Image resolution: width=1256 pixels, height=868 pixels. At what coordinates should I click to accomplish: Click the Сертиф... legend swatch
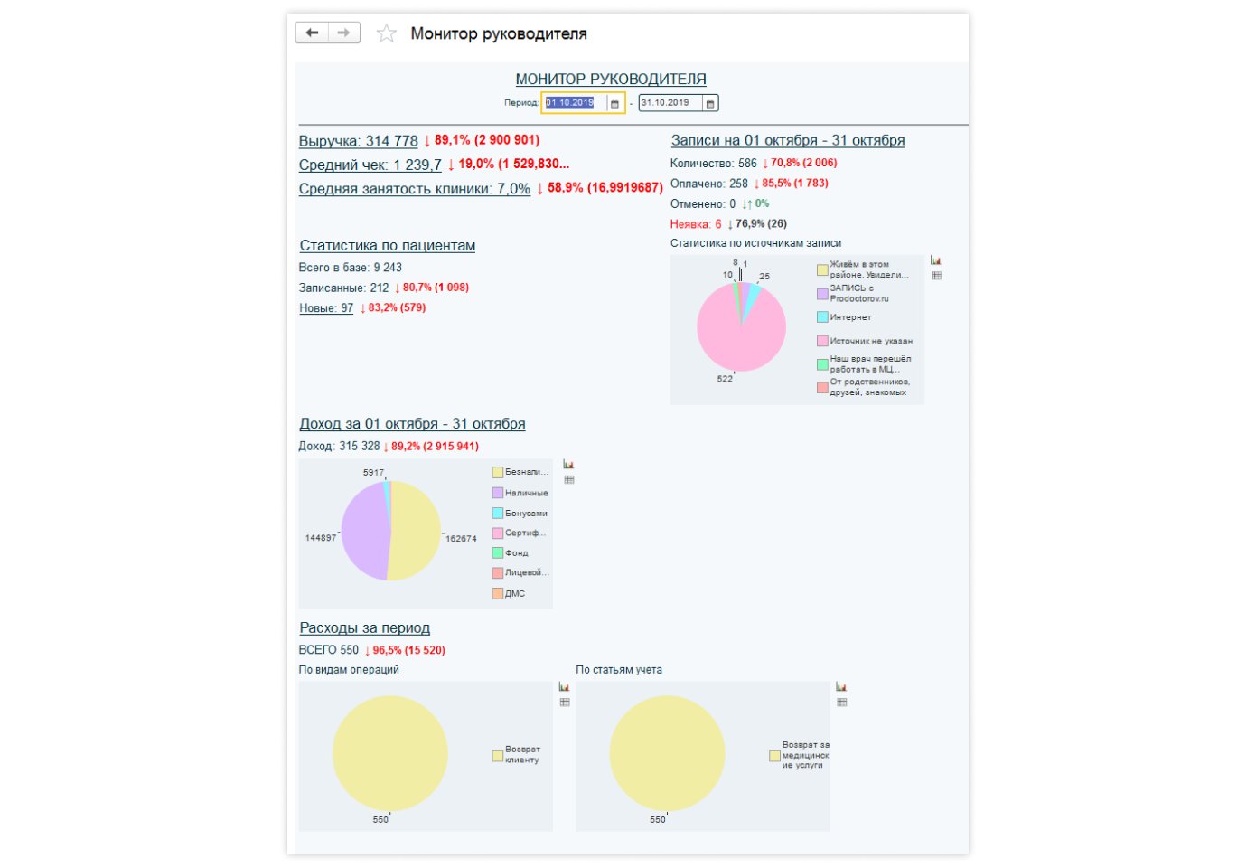click(x=497, y=533)
